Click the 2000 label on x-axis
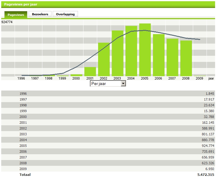Screen dimensions: 216x178 [x=76, y=78]
